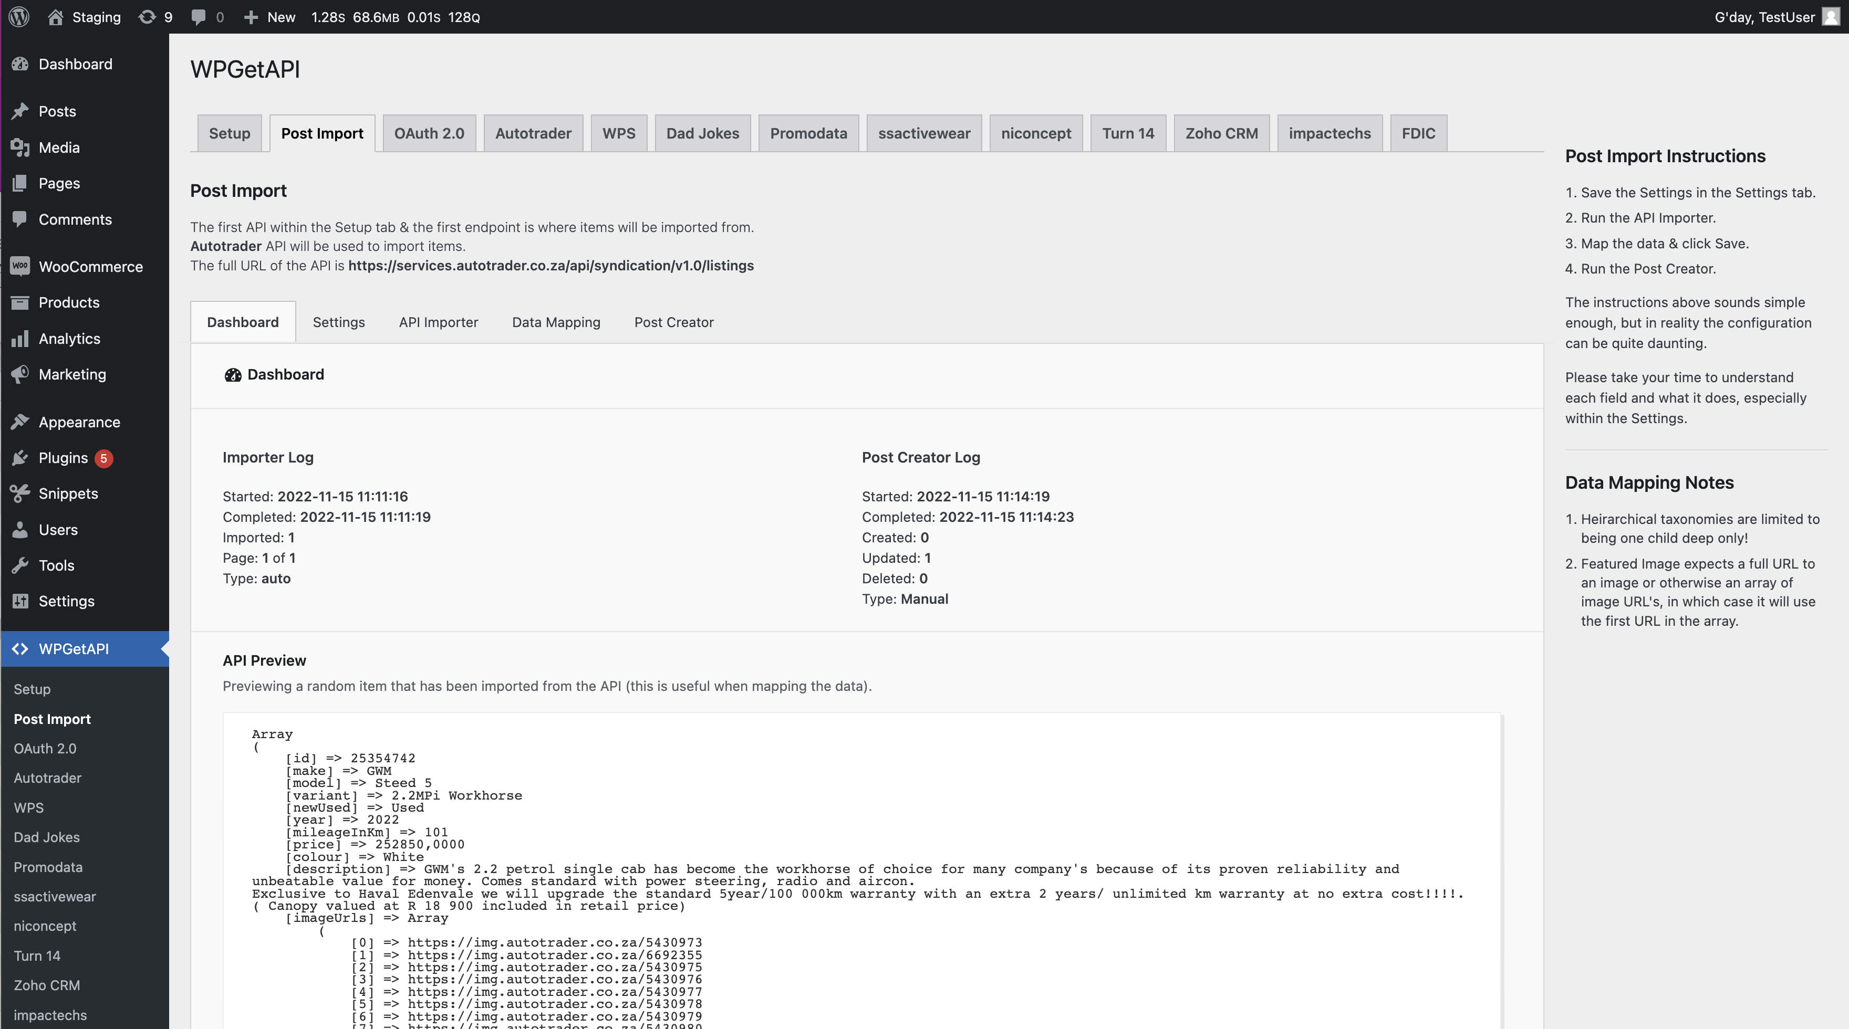Image resolution: width=1849 pixels, height=1029 pixels.
Task: Open OAuth 2.0 in sidebar submenu
Action: click(x=45, y=749)
